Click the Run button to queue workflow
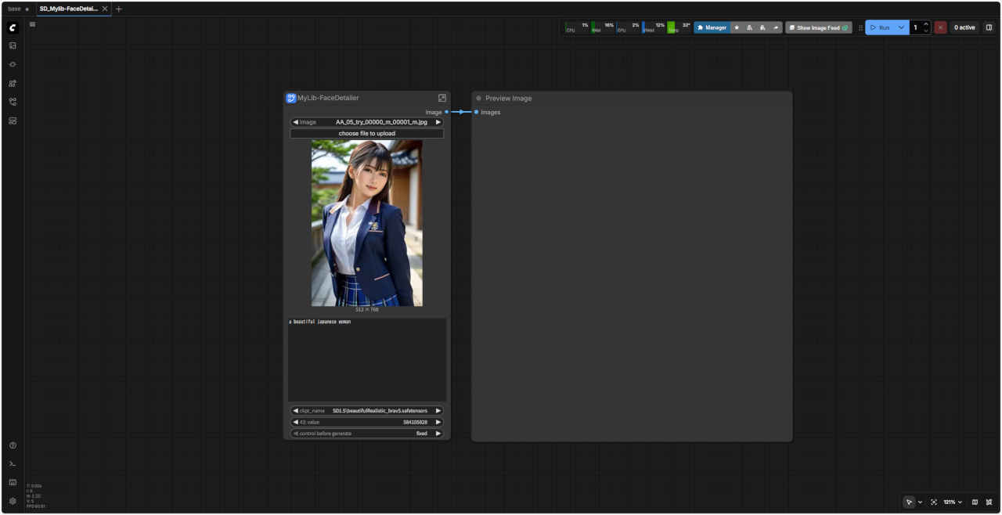The height and width of the screenshot is (515, 1002). point(880,27)
